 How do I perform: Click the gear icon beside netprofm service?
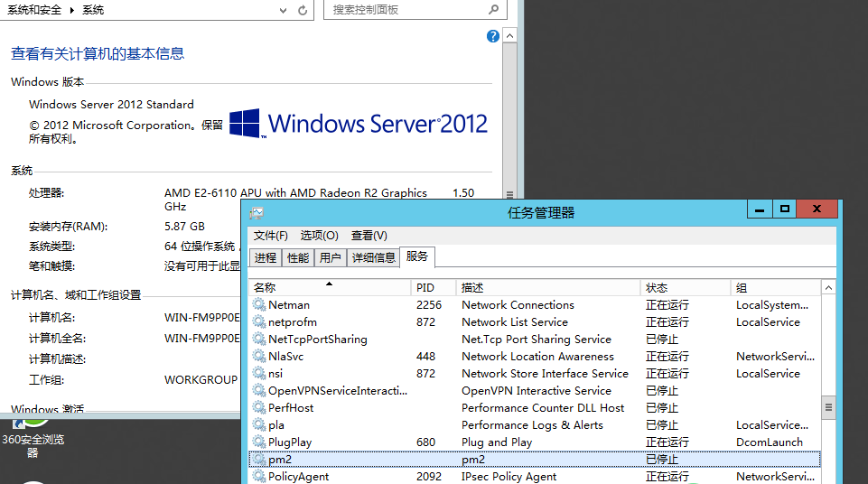pos(258,321)
